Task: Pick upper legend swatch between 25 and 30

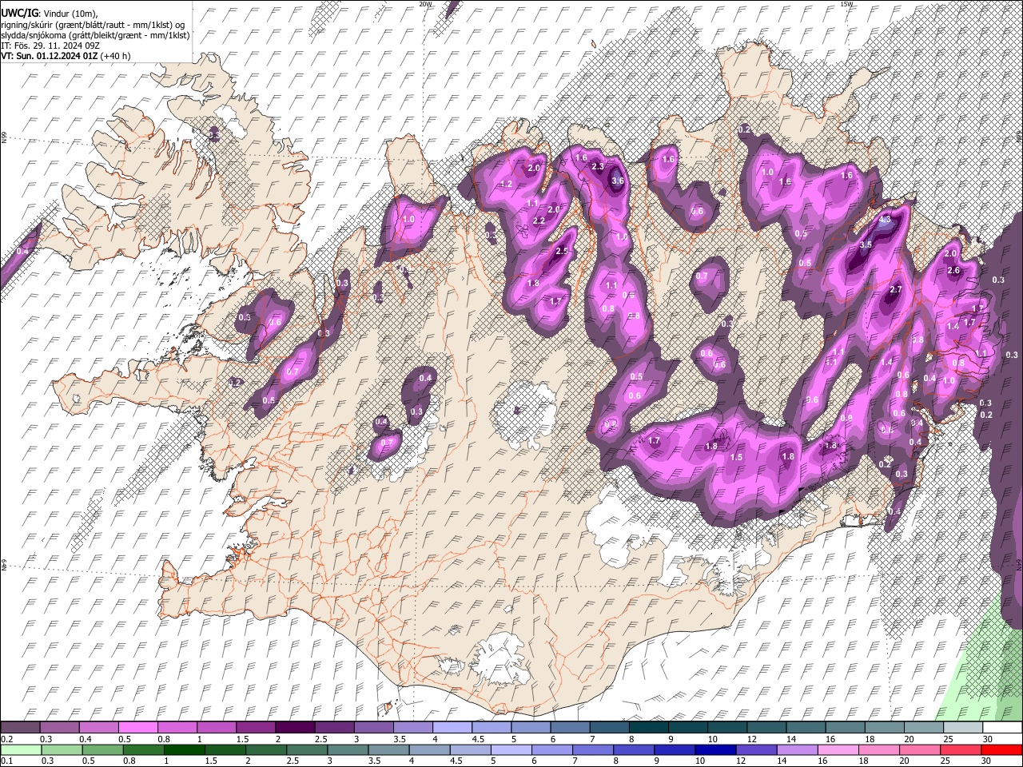Action: [963, 728]
